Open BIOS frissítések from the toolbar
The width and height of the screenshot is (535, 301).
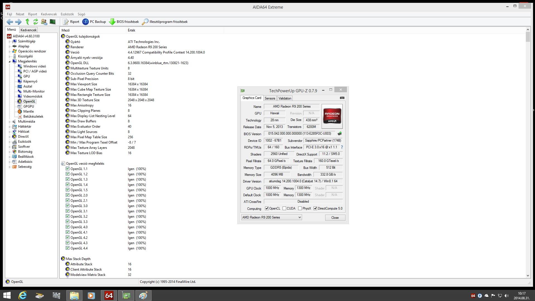(x=124, y=22)
